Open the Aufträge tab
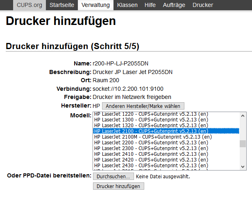 click(174, 5)
